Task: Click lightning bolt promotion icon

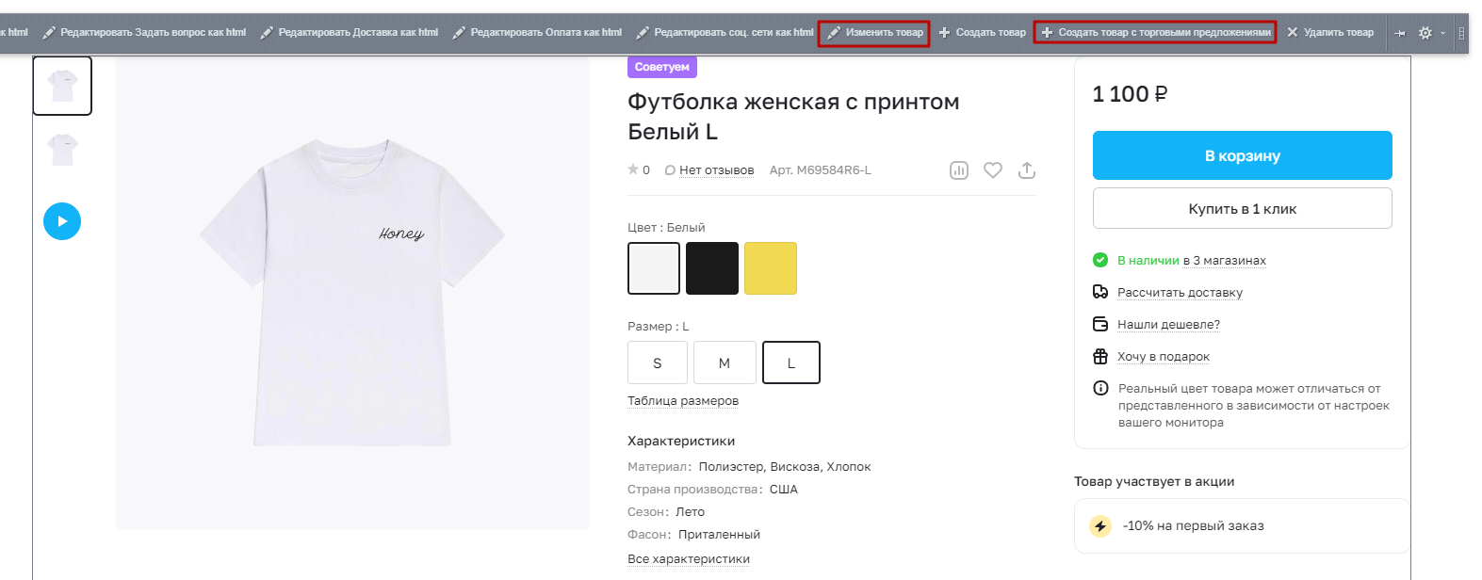Action: (x=1100, y=526)
